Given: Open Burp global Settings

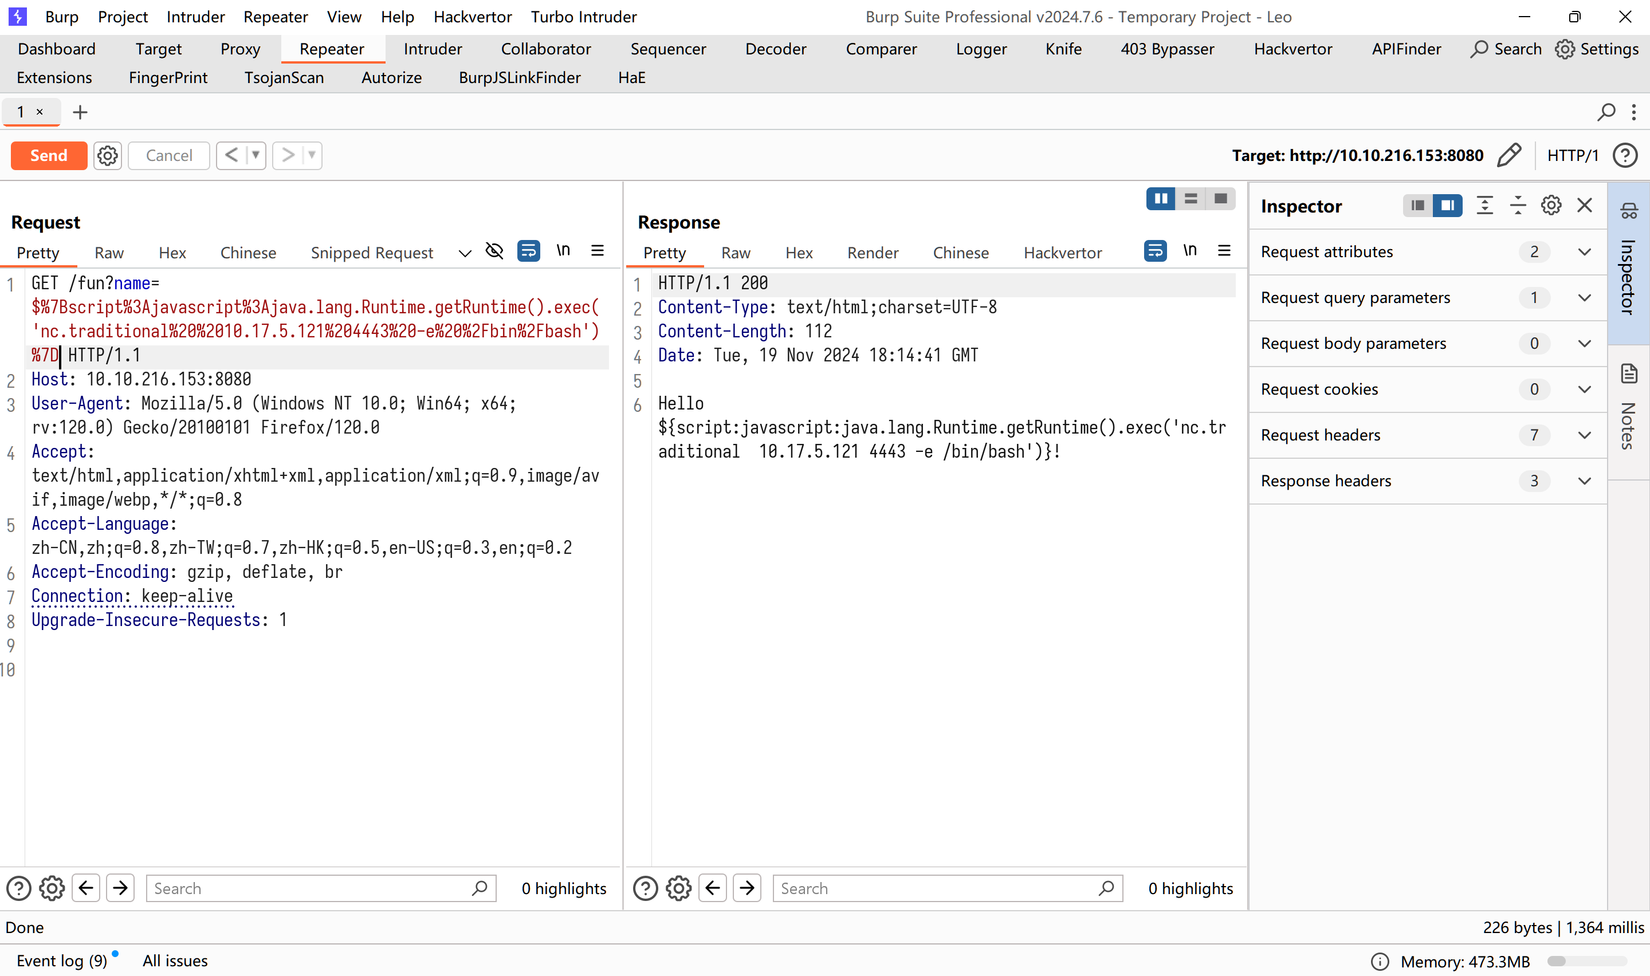Looking at the screenshot, I should 1597,49.
